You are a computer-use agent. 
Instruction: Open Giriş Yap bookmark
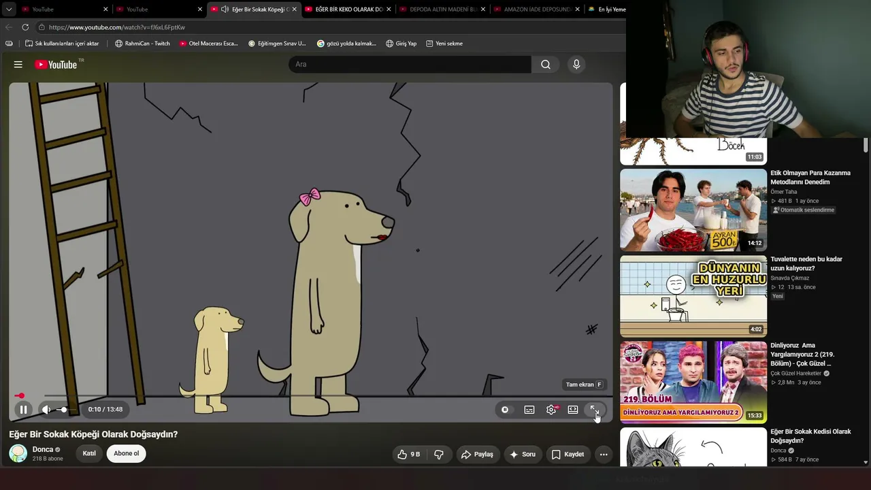(401, 44)
